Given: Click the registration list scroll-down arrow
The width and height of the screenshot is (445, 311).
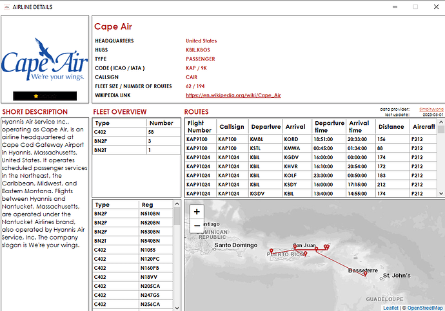Looking at the screenshot, I should (177, 308).
